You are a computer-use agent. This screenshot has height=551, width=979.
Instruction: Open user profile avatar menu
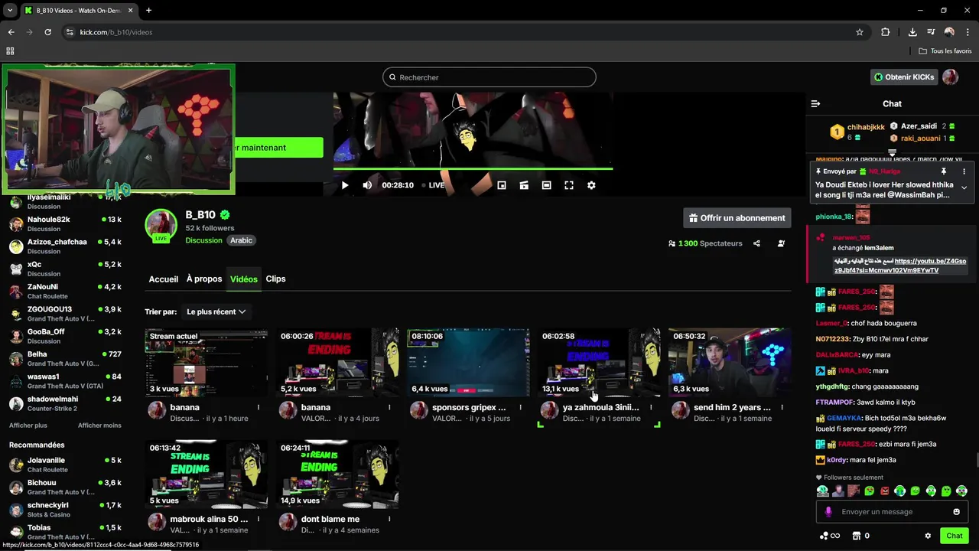(951, 77)
